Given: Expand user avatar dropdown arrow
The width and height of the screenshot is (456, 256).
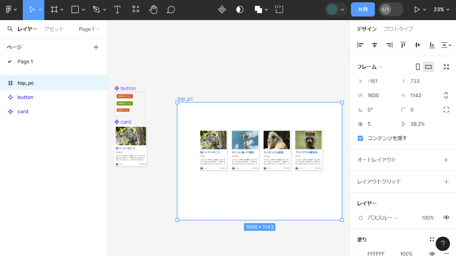Looking at the screenshot, I should (342, 9).
